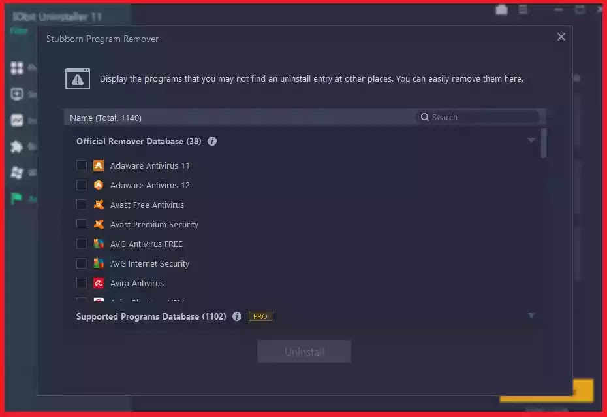Click the Avast Free Antivirus orange icon

coord(99,205)
